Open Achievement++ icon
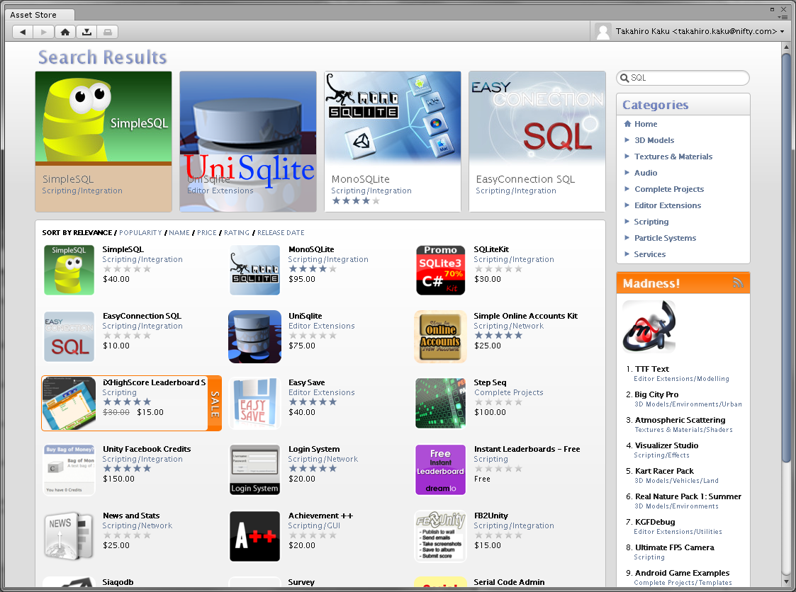Screen dimensions: 796x592 click(x=255, y=536)
